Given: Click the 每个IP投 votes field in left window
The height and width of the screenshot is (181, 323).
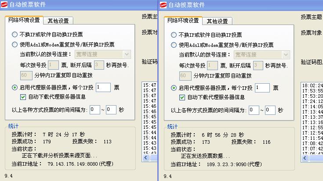Looking at the screenshot, I should pyautogui.click(x=103, y=87).
